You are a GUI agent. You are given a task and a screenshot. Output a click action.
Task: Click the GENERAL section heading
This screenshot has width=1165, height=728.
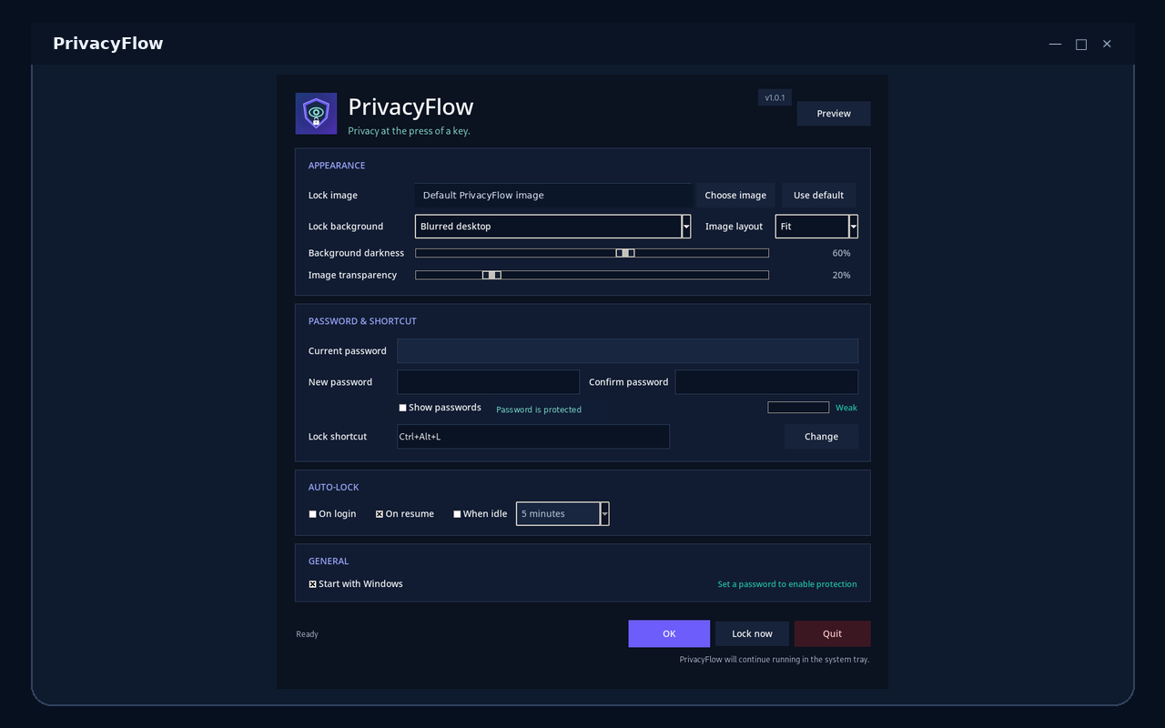tap(329, 561)
